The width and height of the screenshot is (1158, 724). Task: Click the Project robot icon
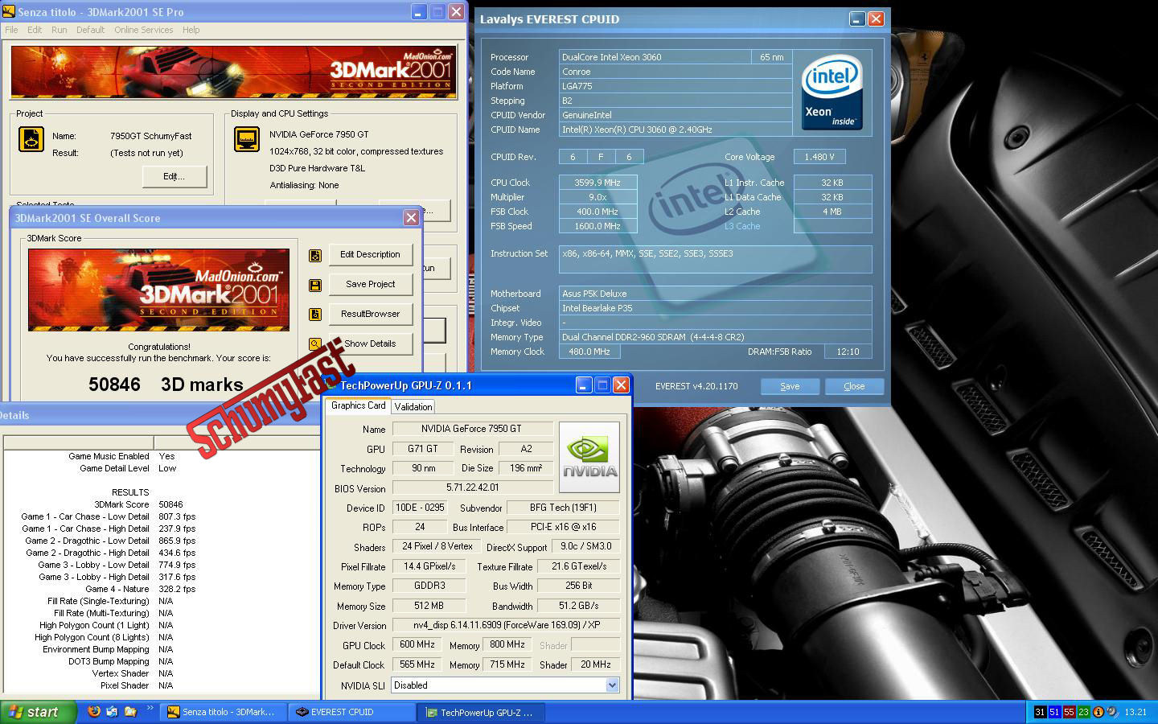[x=31, y=140]
